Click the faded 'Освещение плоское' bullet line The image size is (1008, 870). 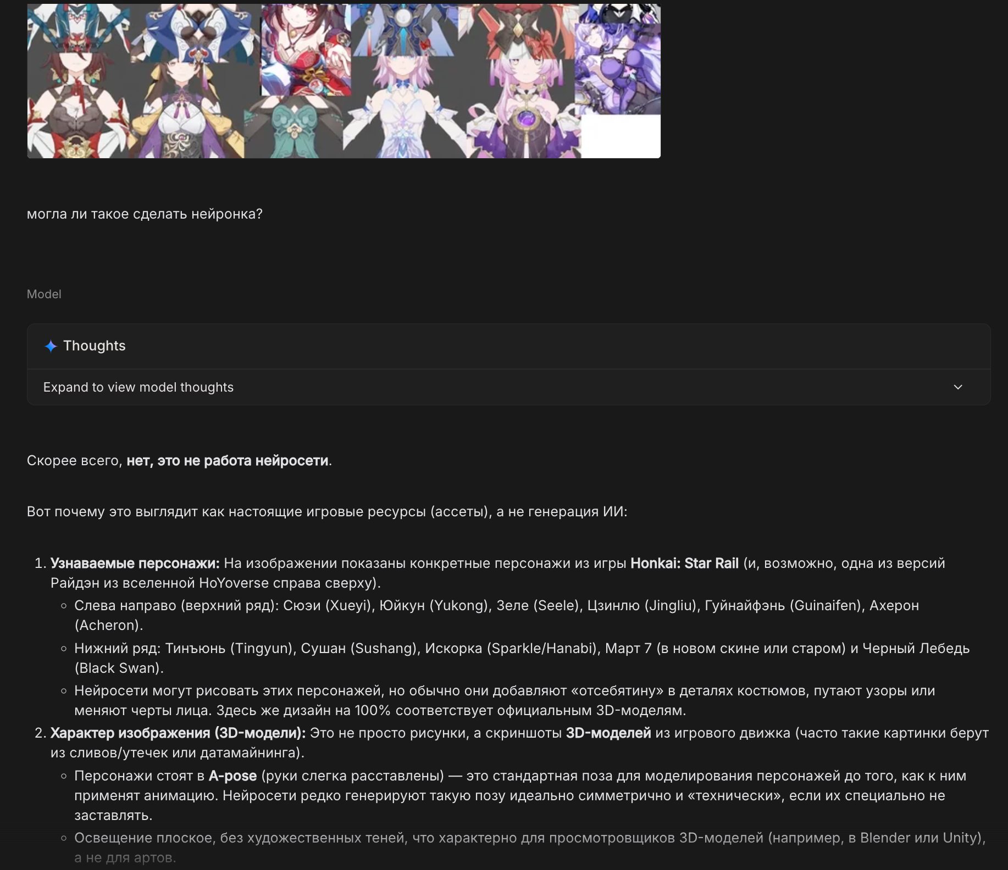click(x=530, y=847)
